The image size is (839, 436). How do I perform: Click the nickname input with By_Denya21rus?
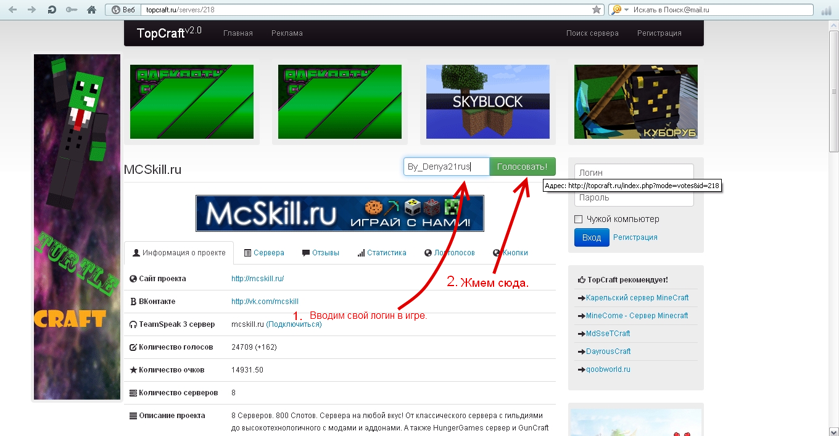pos(447,167)
